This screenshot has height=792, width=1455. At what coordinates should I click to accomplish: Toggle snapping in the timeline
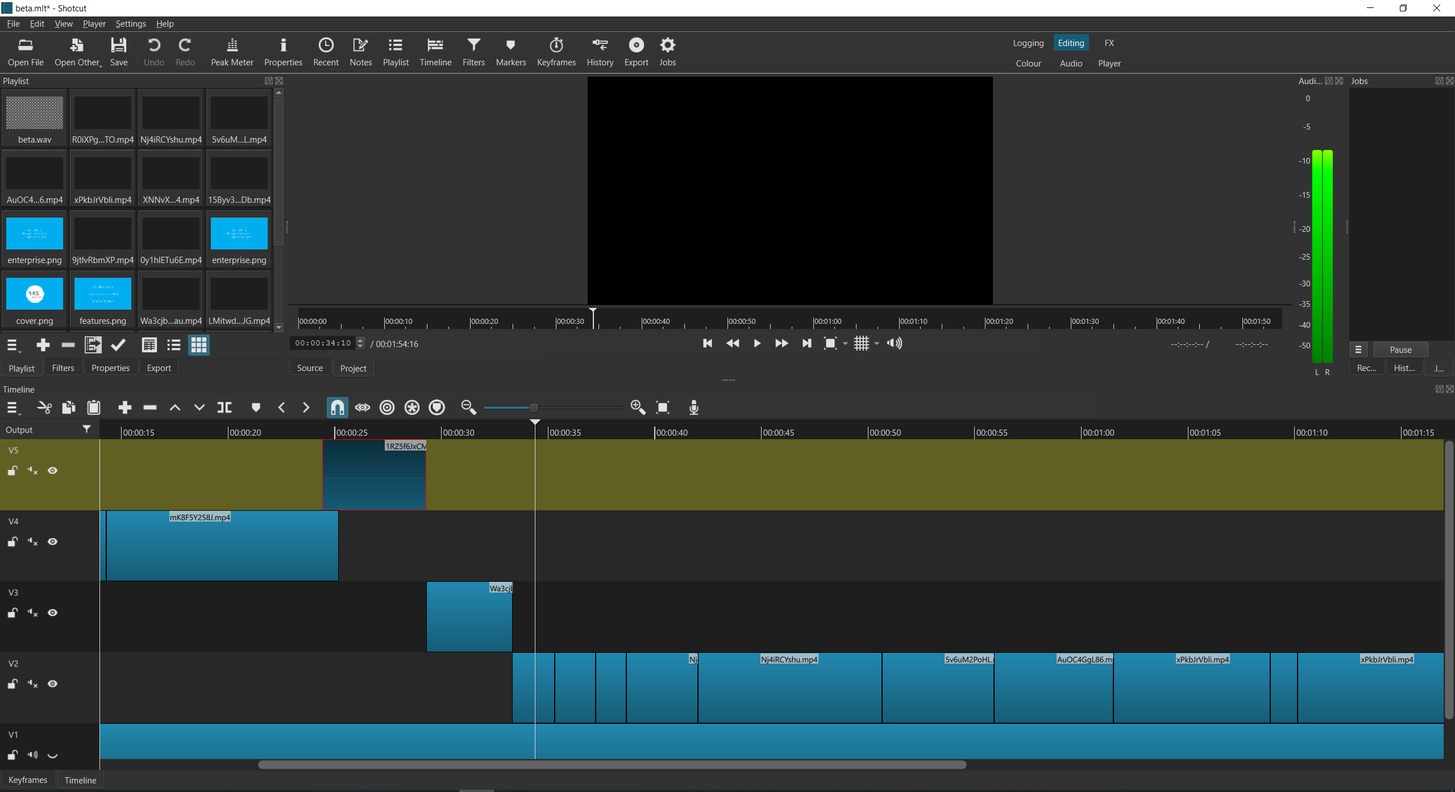(337, 407)
